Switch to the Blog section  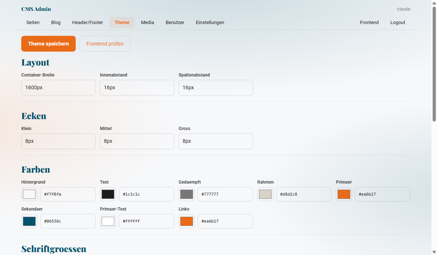[56, 22]
